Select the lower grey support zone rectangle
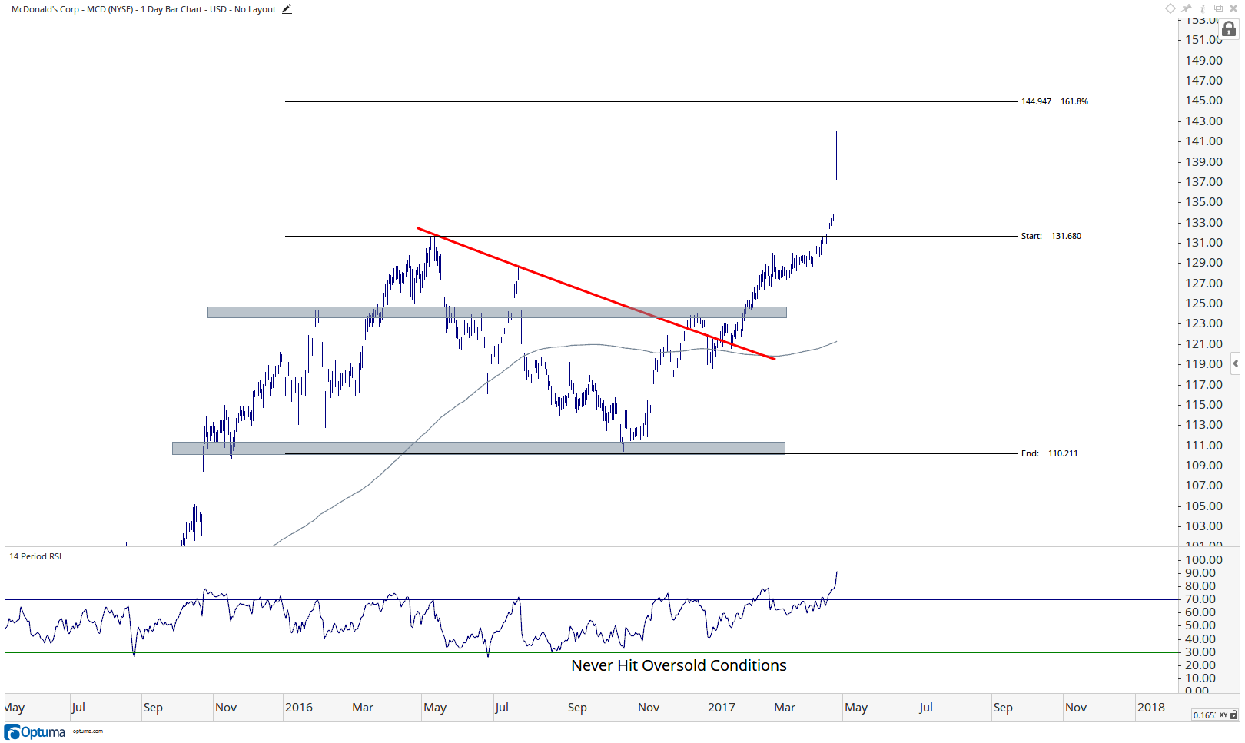 tap(479, 448)
